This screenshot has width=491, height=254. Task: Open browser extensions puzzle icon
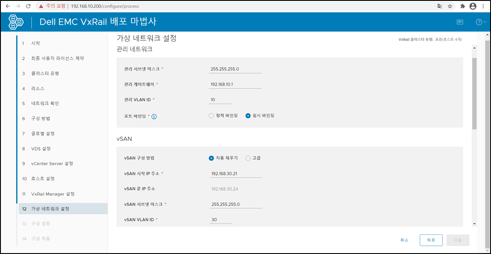click(463, 6)
